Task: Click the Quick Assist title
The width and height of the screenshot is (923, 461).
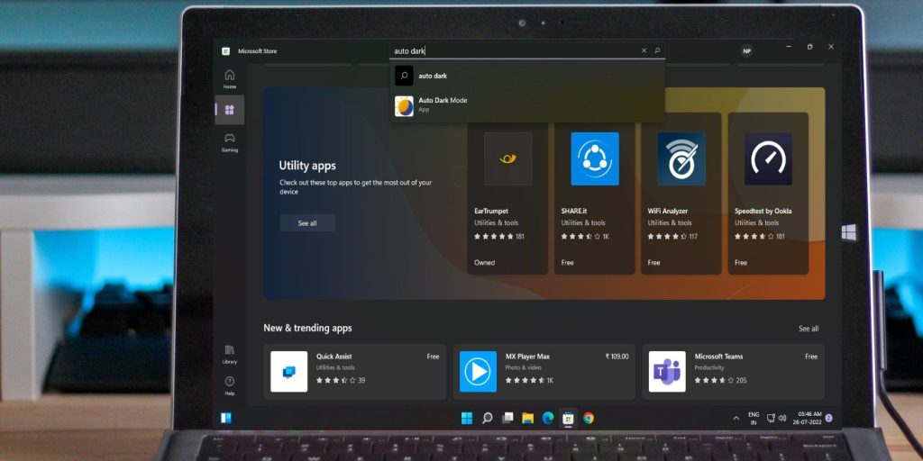Action: (334, 357)
